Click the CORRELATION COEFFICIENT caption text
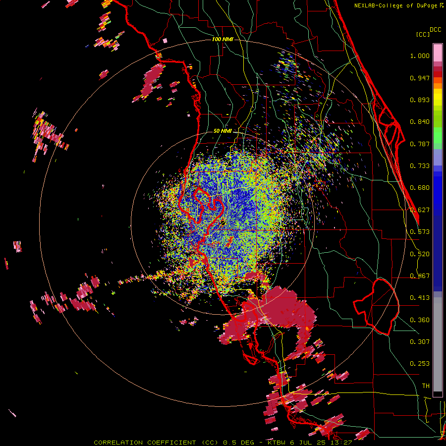This screenshot has width=446, height=446. (x=145, y=443)
